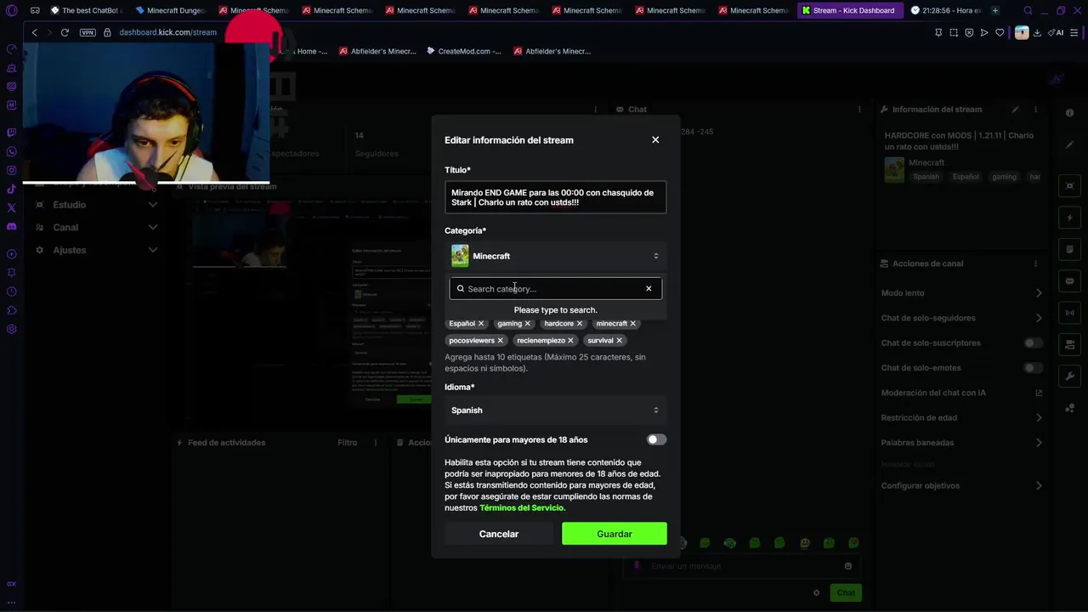
Task: Open the Términos del Servicio link
Action: point(521,507)
